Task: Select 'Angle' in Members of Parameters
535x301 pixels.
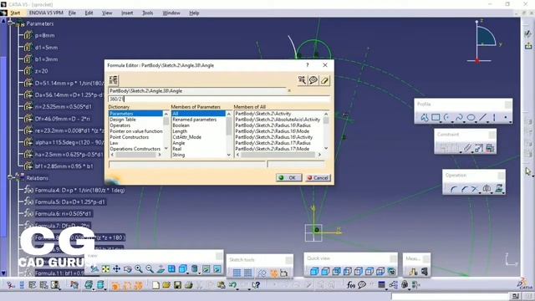Action: tap(179, 143)
